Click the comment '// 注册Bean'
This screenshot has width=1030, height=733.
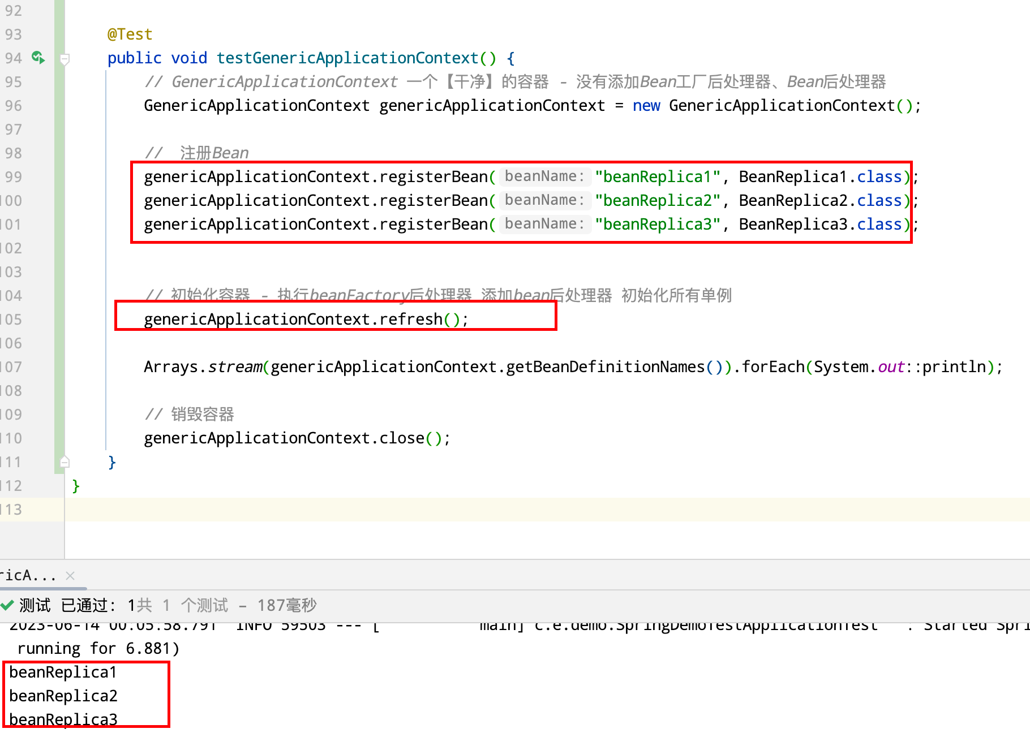click(x=197, y=153)
